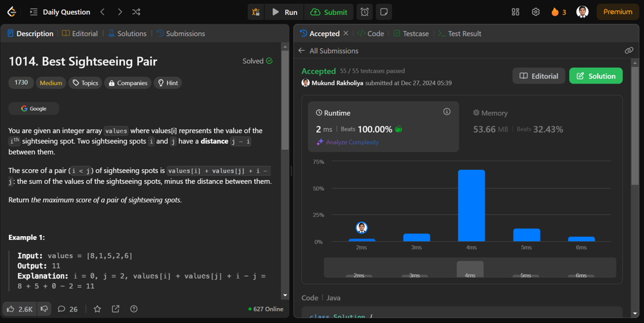
Task: Click the streak flame icon
Action: coord(555,12)
